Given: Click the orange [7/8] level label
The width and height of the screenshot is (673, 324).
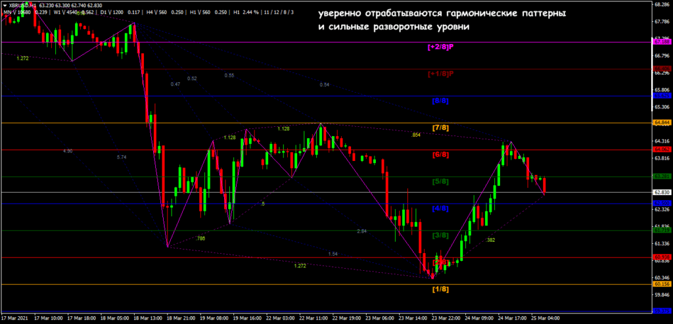Looking at the screenshot, I should [440, 127].
